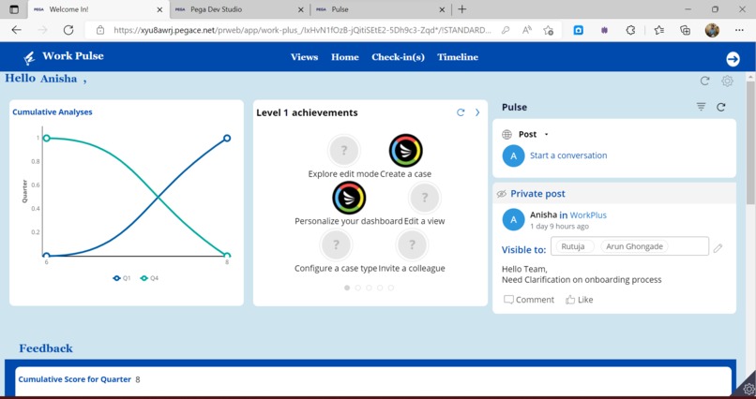Edit Visible to recipients pencil icon
Viewport: 756px width, 399px height.
click(x=718, y=248)
